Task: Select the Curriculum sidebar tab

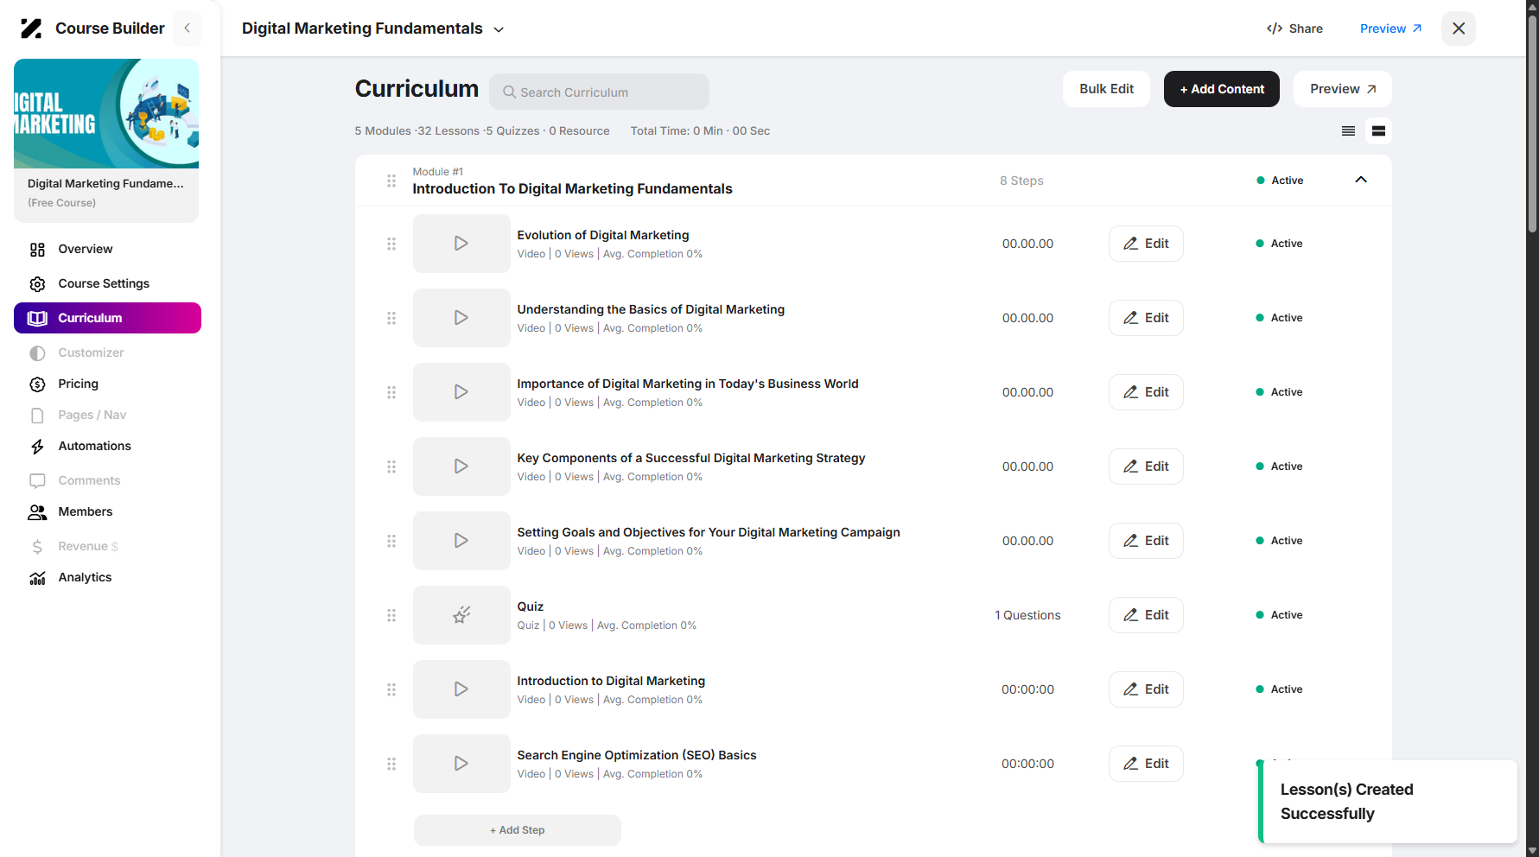Action: pos(107,318)
